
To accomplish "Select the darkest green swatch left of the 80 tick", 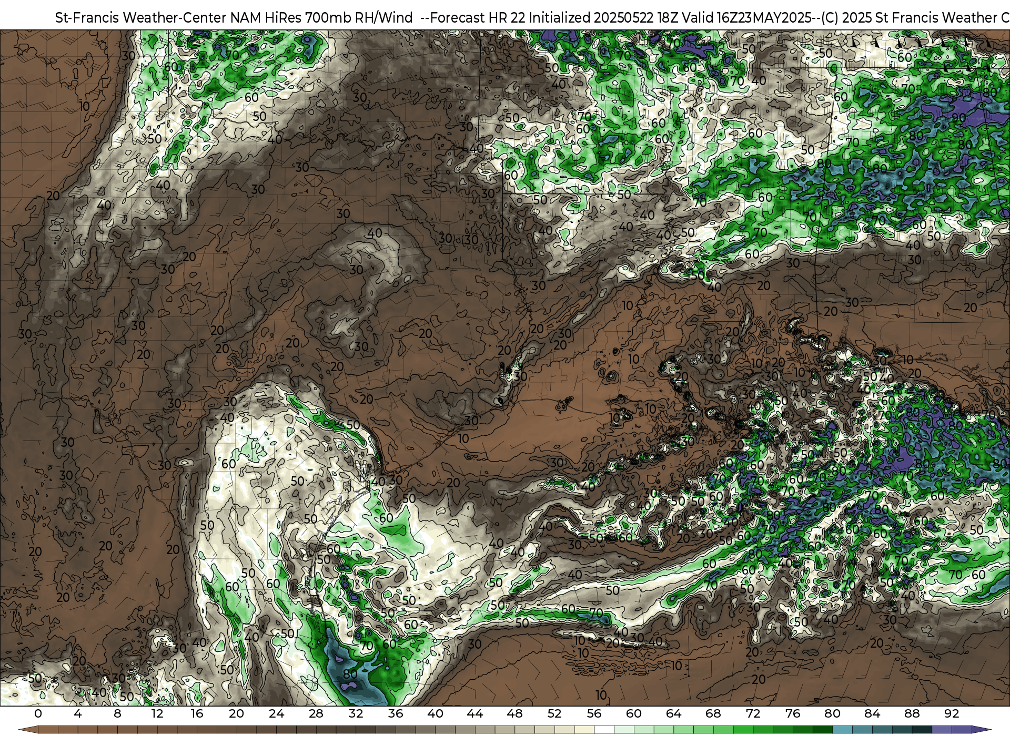I will click(x=822, y=730).
